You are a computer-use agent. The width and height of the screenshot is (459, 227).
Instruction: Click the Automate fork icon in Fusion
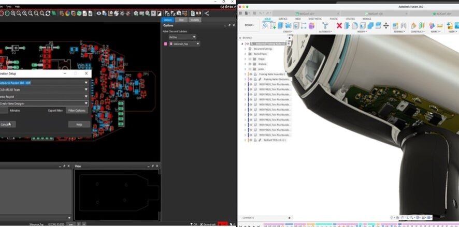click(325, 25)
